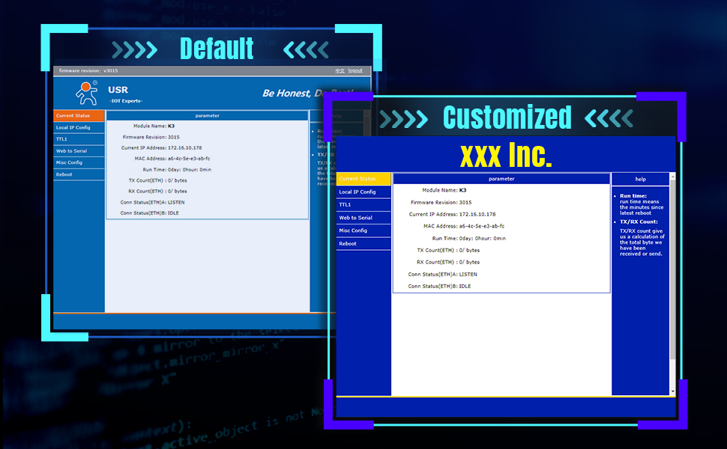Viewport: 727px width, 449px height.
Task: Click 'Current IP Address: 172.16.10.178' in Customized window
Action: coord(452,214)
